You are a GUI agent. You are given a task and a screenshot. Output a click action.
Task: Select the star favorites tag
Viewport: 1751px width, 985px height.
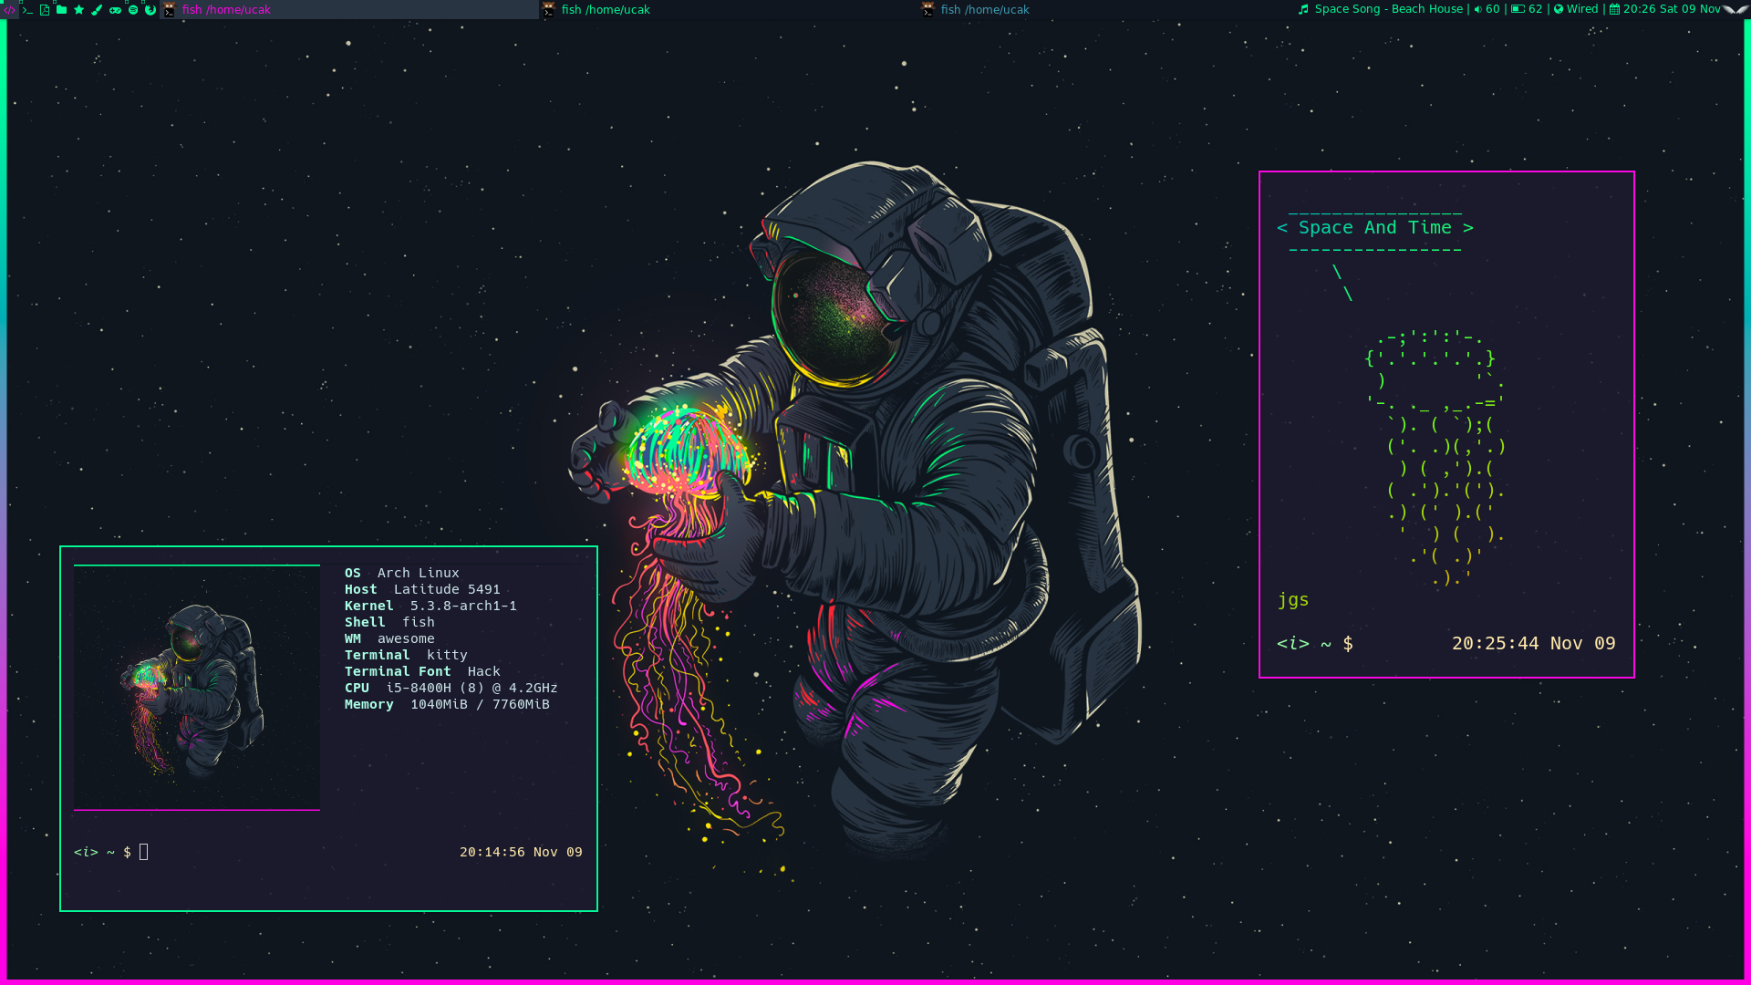point(79,10)
